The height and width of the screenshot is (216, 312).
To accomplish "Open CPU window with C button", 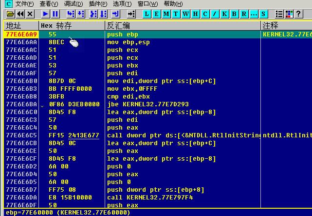I will click(x=205, y=14).
